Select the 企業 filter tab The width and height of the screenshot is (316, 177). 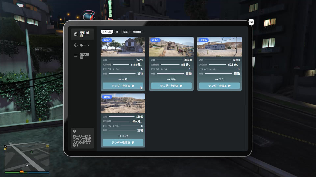click(125, 32)
